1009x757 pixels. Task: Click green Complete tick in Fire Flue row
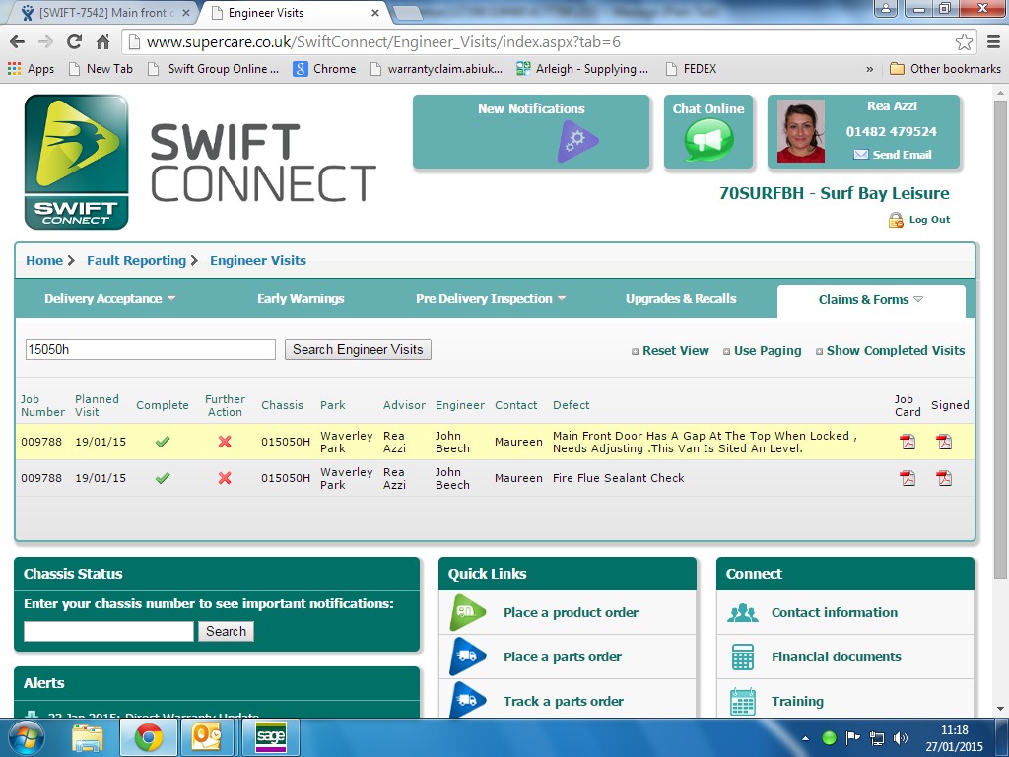point(163,478)
